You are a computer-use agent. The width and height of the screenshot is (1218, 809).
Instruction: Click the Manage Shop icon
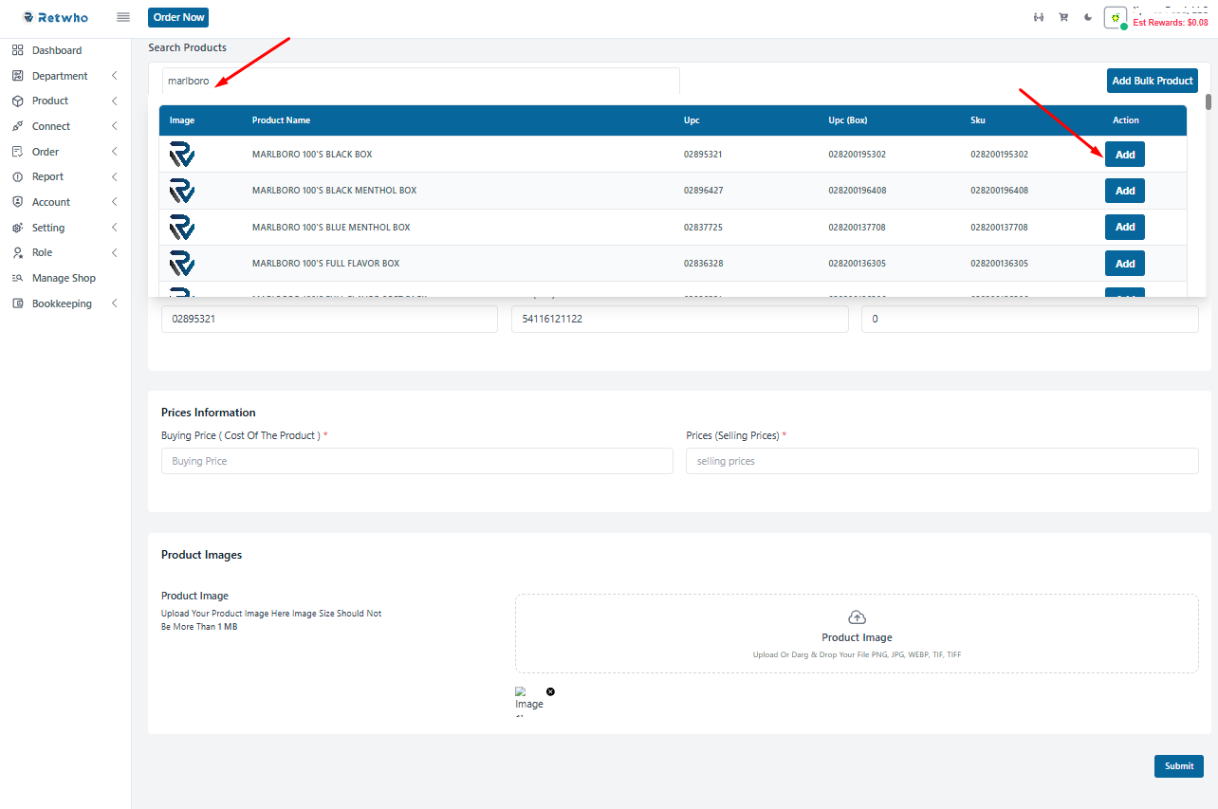pyautogui.click(x=18, y=278)
